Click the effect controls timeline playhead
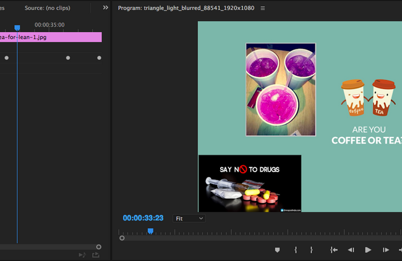Image resolution: width=402 pixels, height=261 pixels. [17, 28]
